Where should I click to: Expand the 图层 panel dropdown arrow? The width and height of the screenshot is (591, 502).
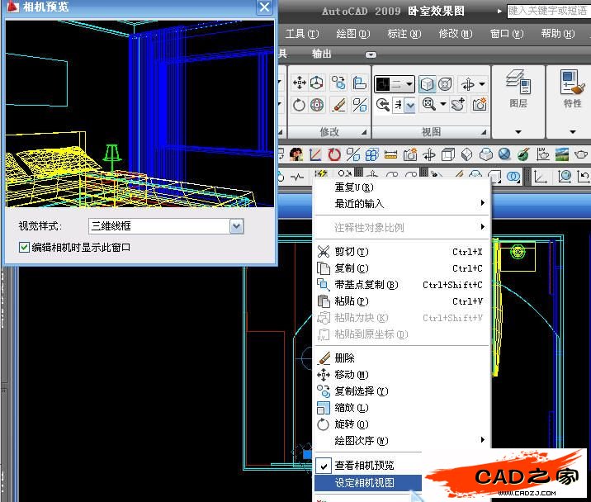click(518, 132)
